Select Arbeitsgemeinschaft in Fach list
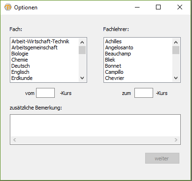 coord(34,47)
